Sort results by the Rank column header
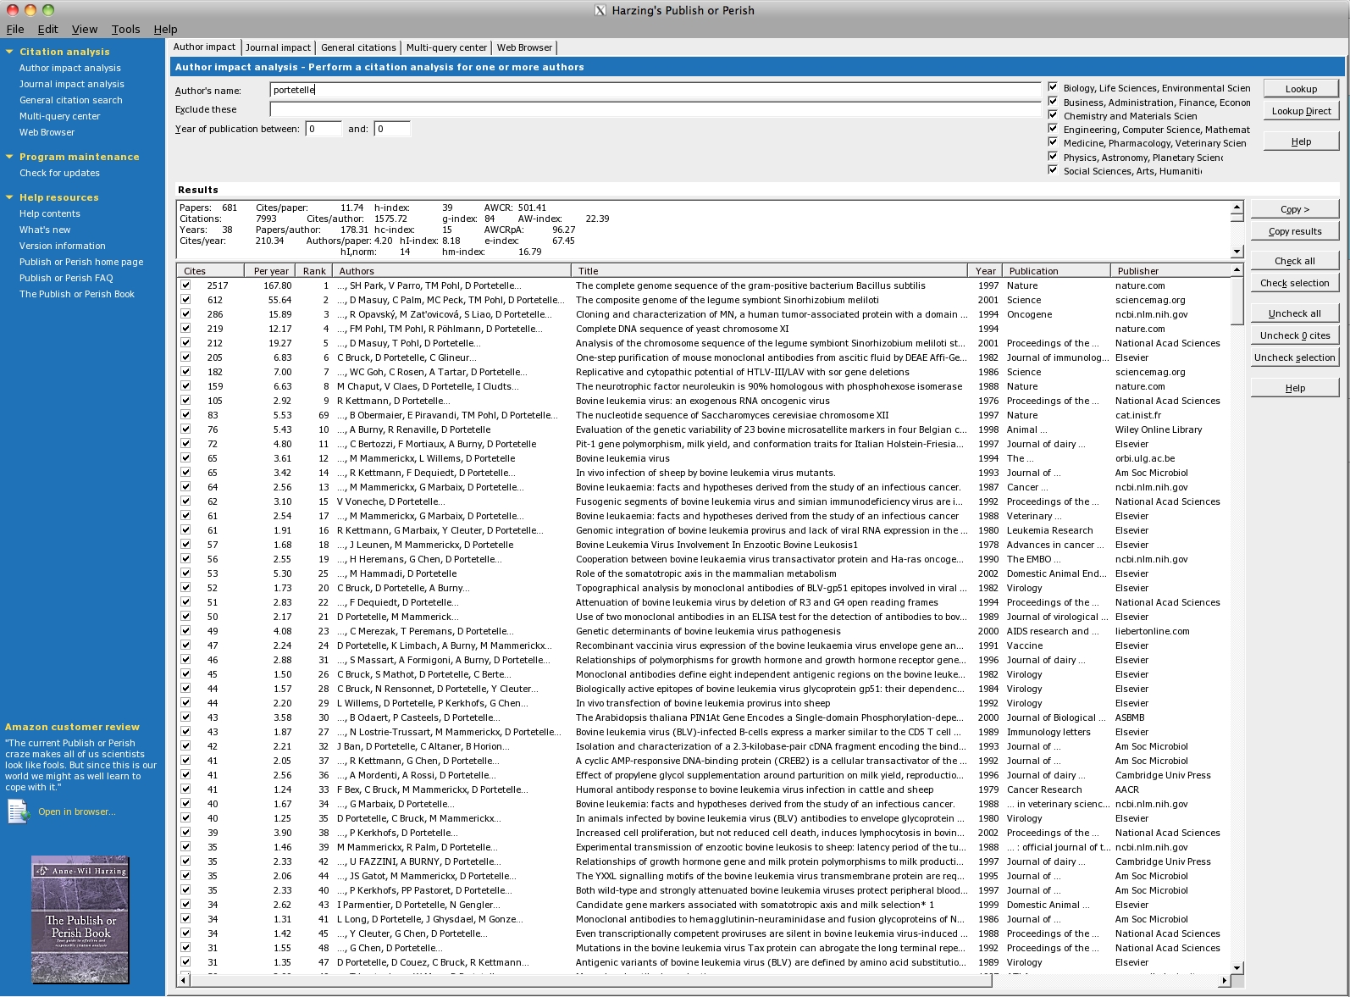 313,271
